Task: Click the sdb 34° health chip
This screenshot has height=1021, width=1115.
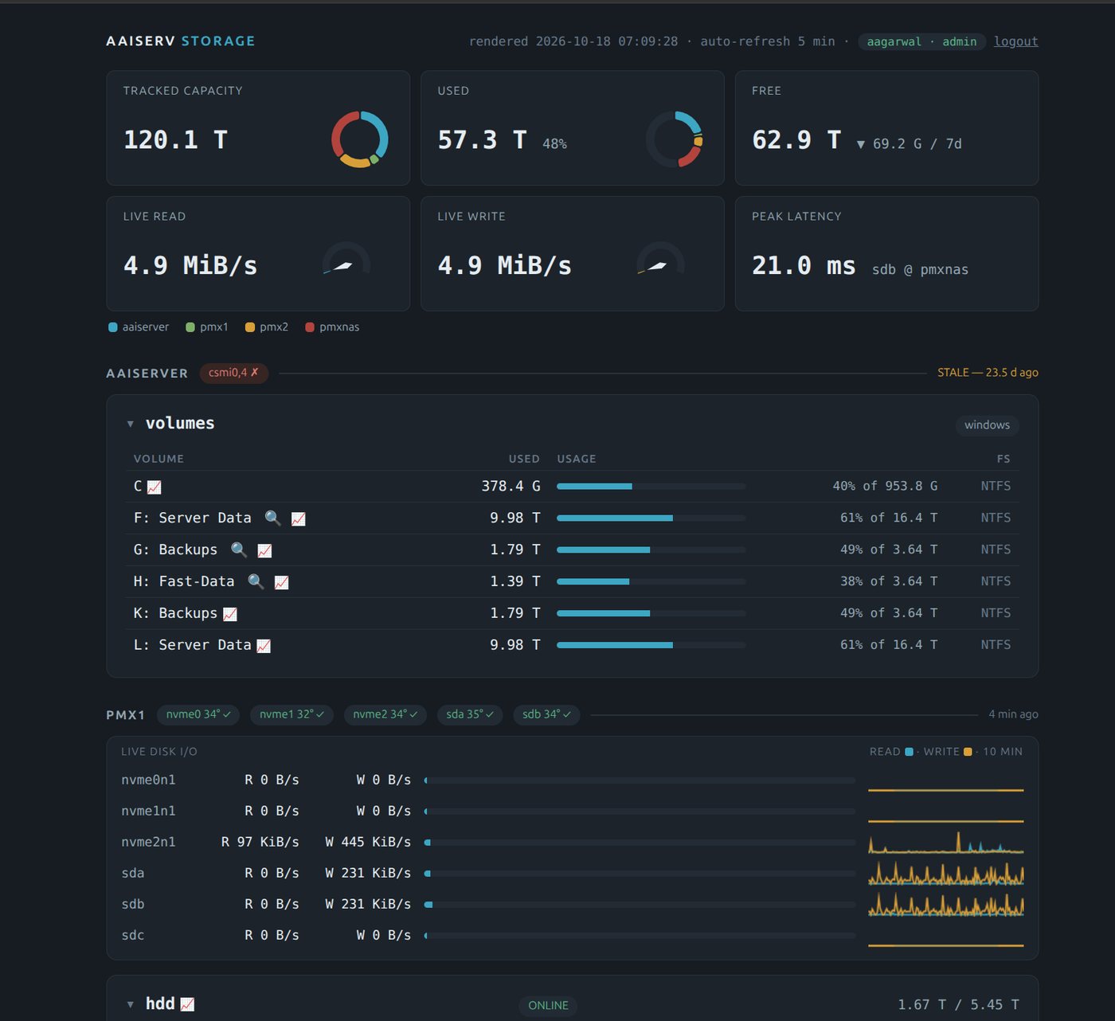Action: click(546, 714)
